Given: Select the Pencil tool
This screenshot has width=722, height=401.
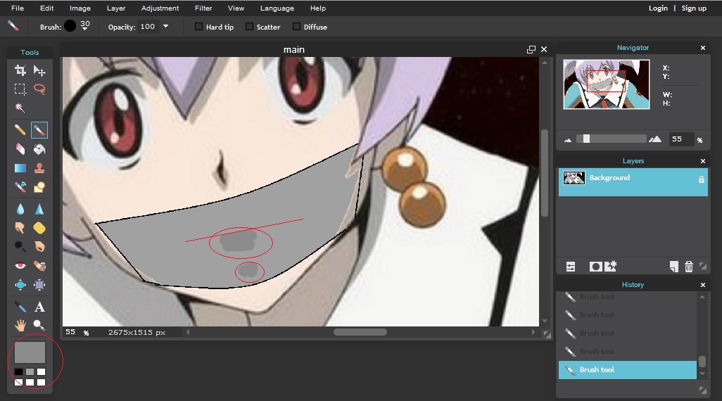Looking at the screenshot, I should [20, 130].
